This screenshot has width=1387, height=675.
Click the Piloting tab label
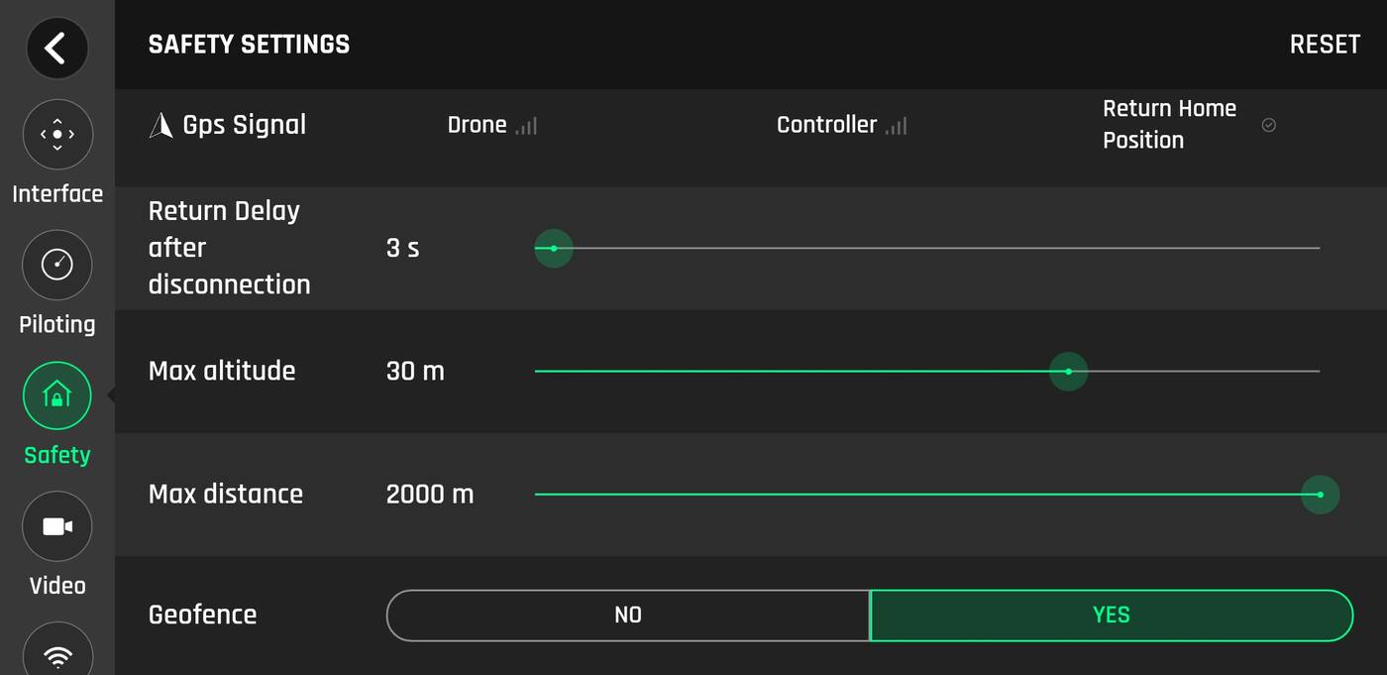pyautogui.click(x=57, y=324)
